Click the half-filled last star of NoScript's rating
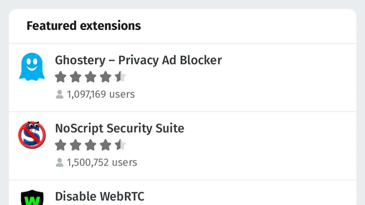 click(x=120, y=146)
